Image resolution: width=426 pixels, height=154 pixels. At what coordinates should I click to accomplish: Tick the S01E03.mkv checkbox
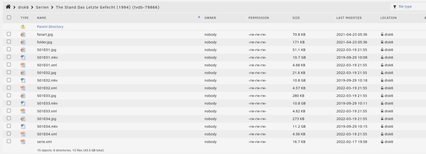coord(9,103)
